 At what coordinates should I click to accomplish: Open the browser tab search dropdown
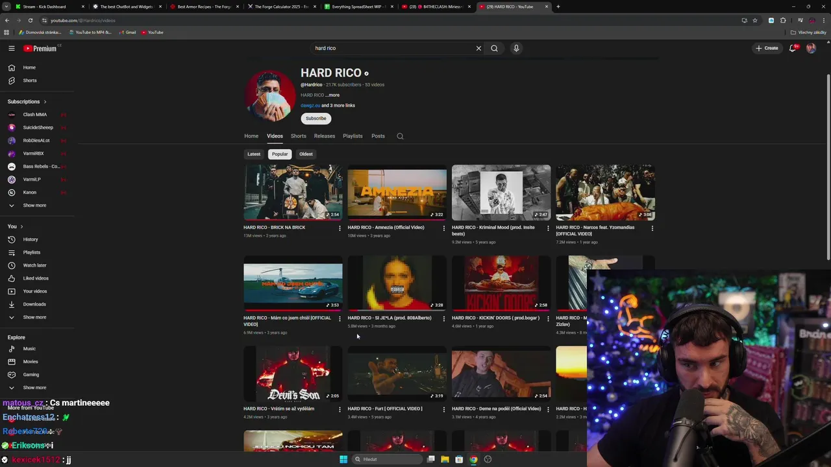(6, 6)
